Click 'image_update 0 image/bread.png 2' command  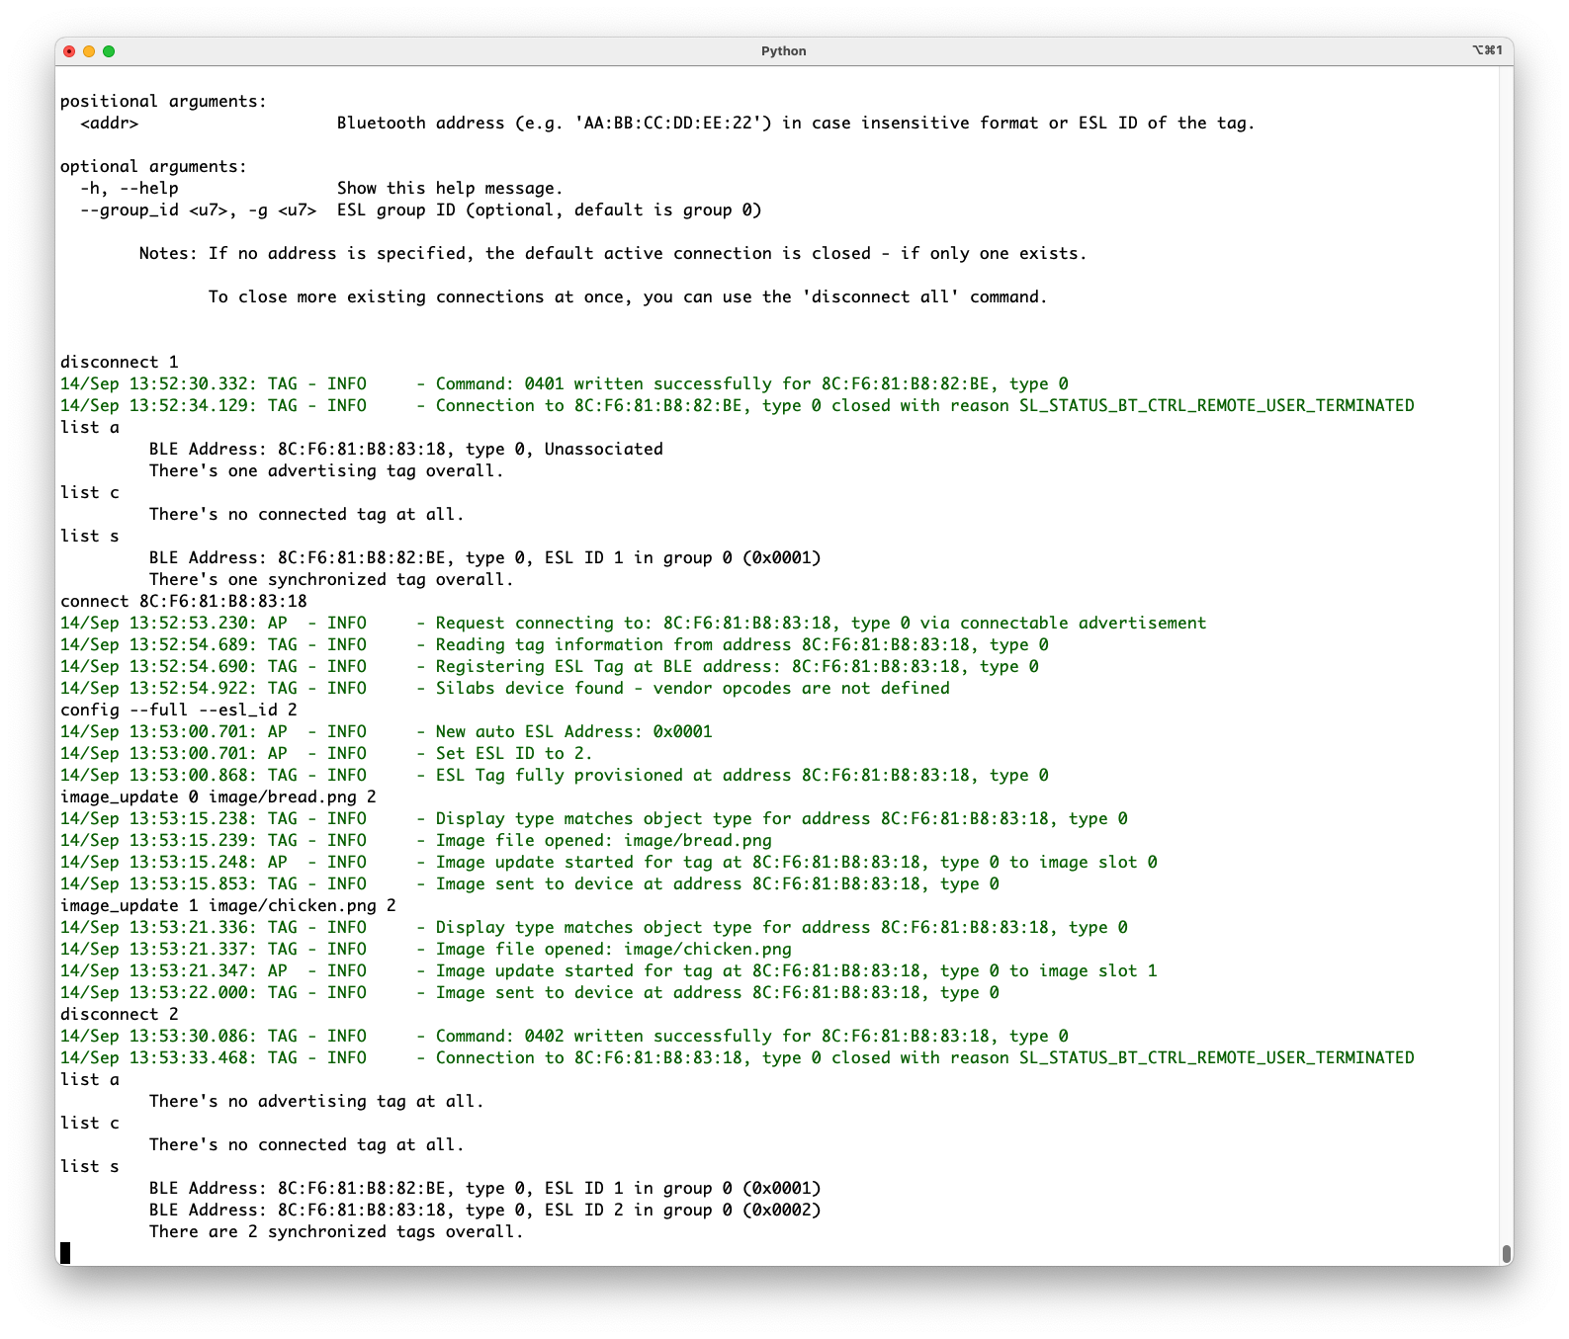tap(218, 796)
